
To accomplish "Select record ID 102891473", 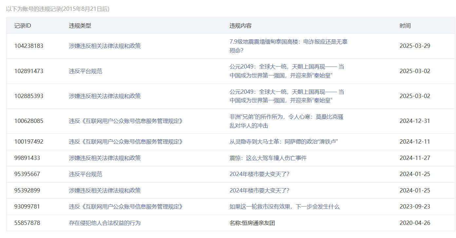I will (x=29, y=71).
